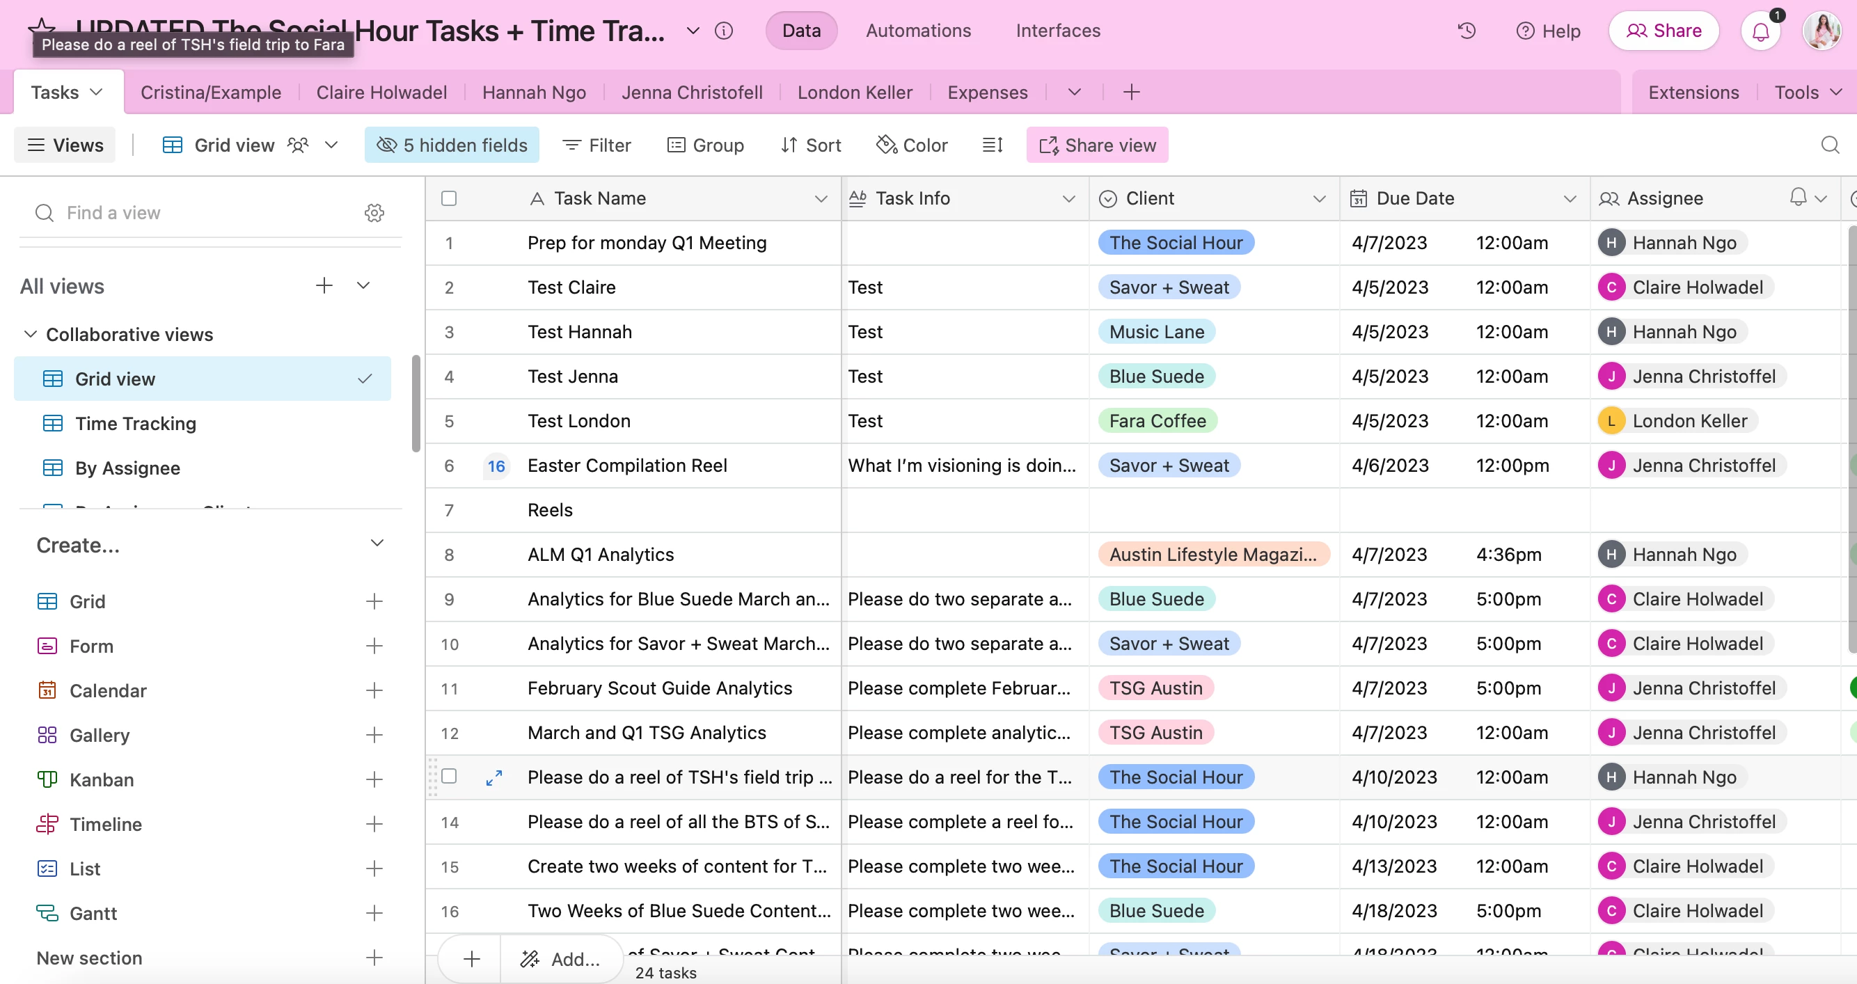Add a new table with plus icon
The image size is (1857, 984).
(x=1131, y=93)
